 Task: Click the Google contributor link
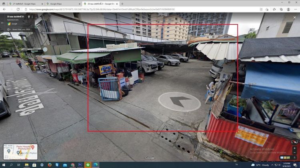click(x=14, y=24)
